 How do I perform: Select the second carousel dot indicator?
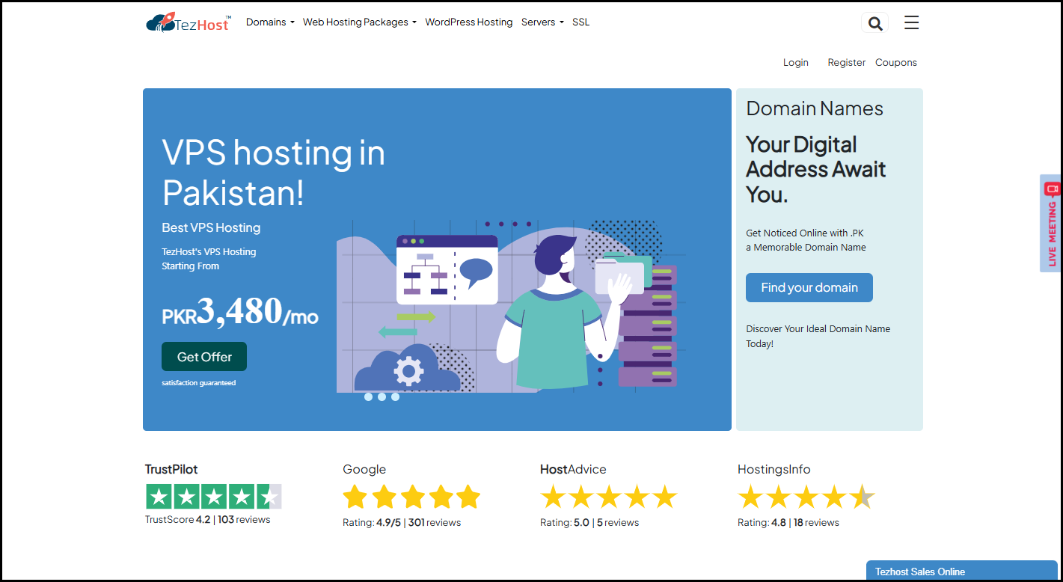click(382, 398)
